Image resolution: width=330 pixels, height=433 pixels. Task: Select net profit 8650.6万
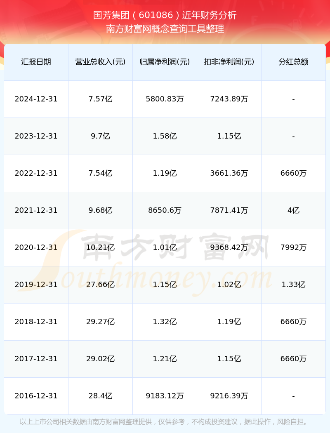click(x=165, y=210)
